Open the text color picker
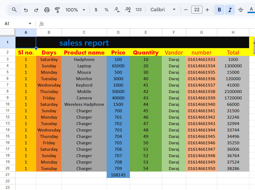The width and height of the screenshot is (255, 190). pos(251,10)
